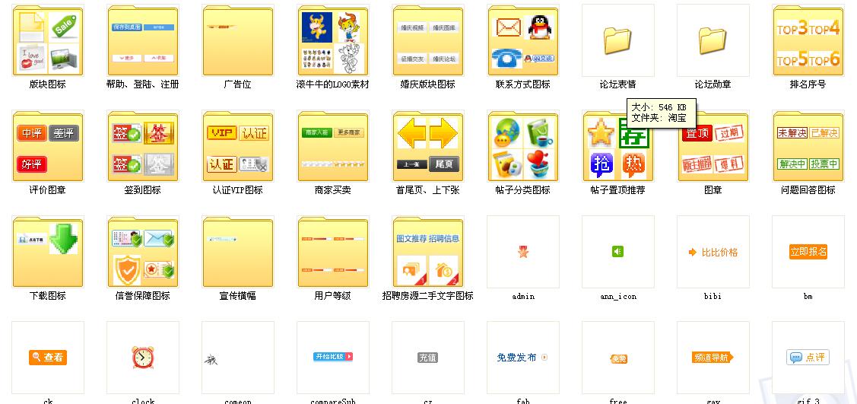The width and height of the screenshot is (857, 404).
Task: Select the red alarm clock image thumbnail
Action: [143, 358]
